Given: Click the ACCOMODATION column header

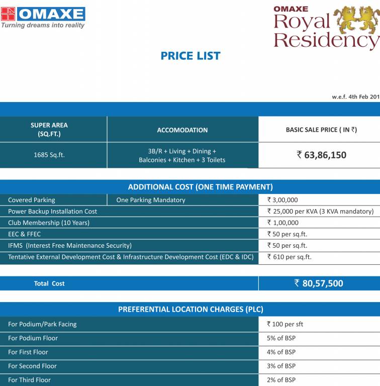Looking at the screenshot, I should coord(182,130).
